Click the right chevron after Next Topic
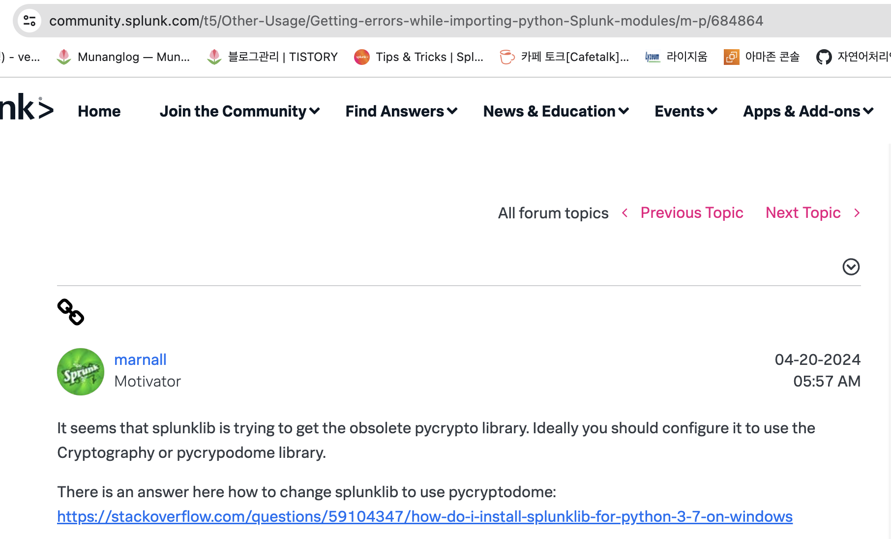 click(x=857, y=213)
